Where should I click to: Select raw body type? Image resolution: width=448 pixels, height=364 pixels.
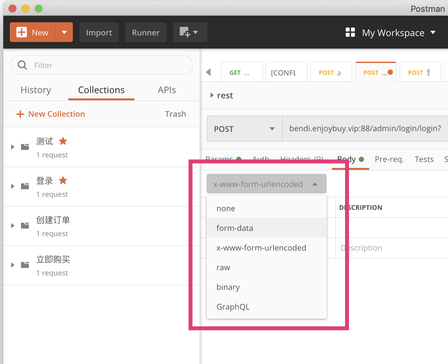(x=267, y=267)
